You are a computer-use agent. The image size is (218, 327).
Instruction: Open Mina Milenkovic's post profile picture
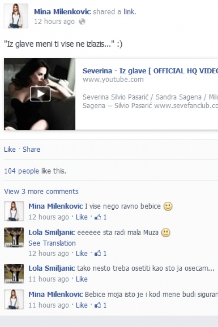(x=16, y=16)
